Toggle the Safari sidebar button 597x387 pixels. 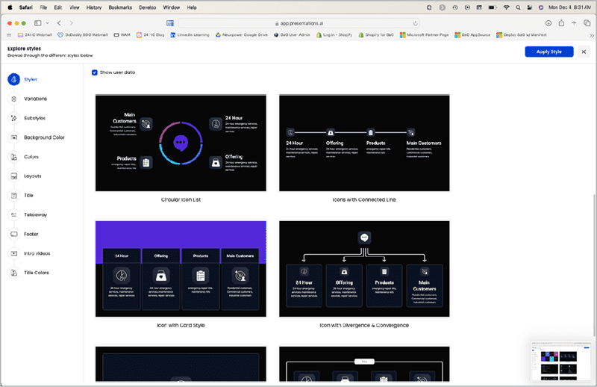point(38,23)
